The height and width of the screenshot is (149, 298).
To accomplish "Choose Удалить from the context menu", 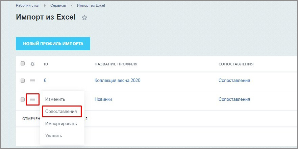I will coord(54,136).
